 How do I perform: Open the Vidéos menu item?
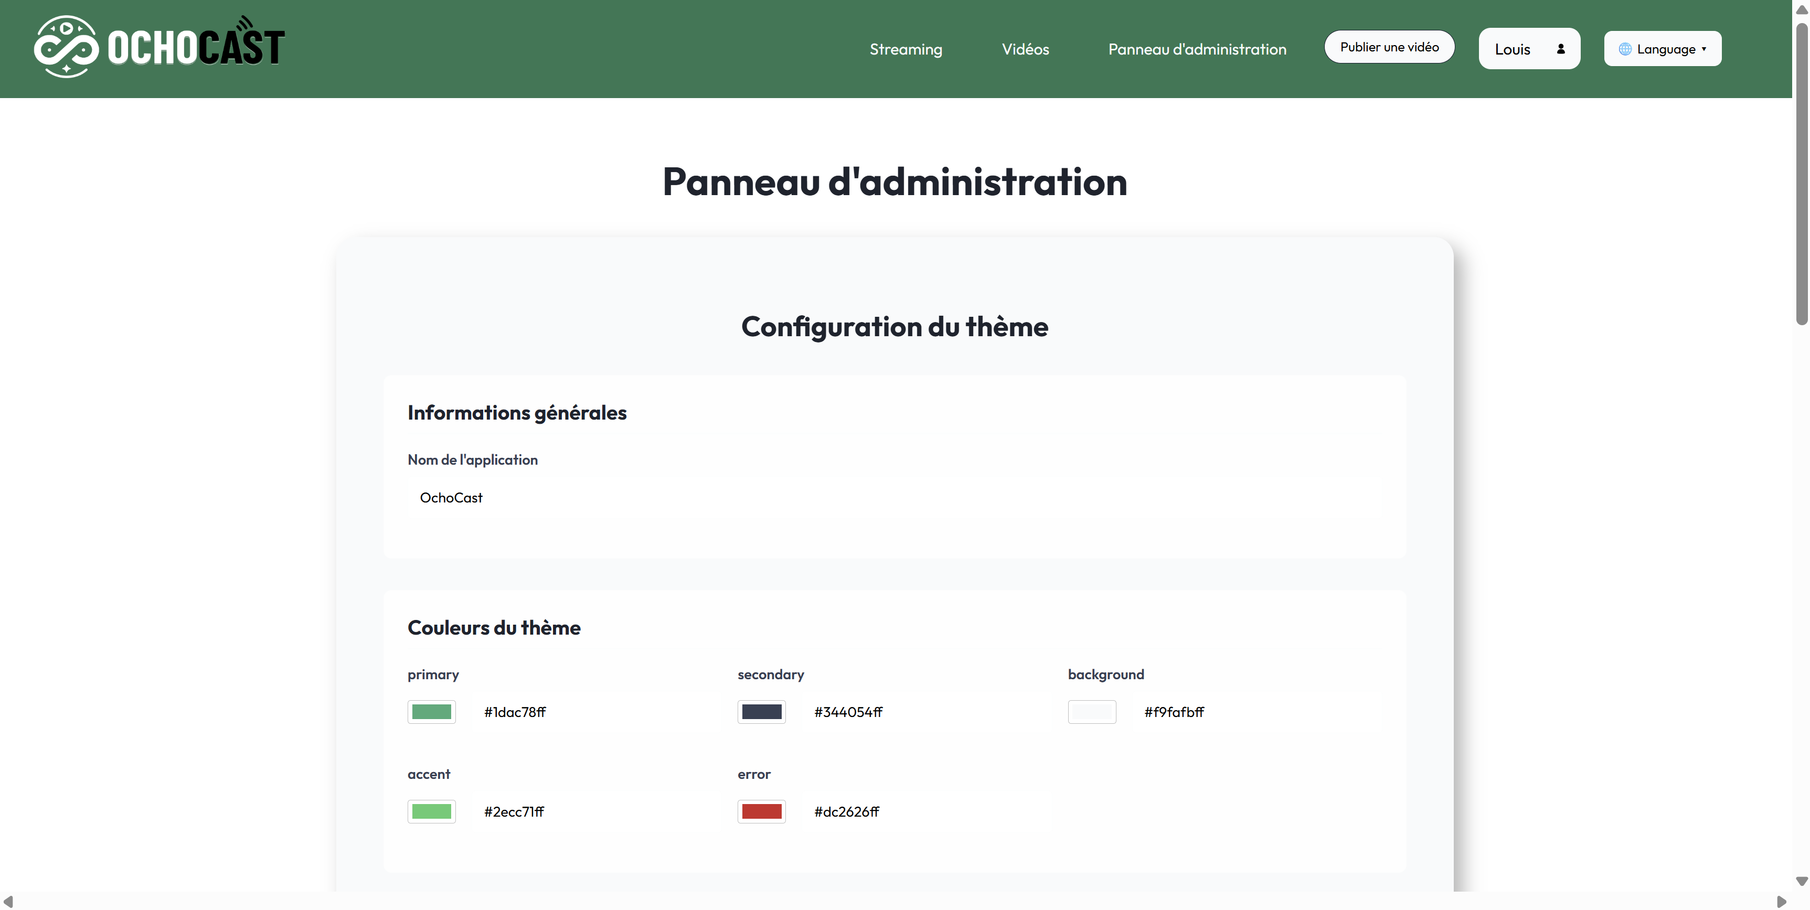pyautogui.click(x=1025, y=49)
